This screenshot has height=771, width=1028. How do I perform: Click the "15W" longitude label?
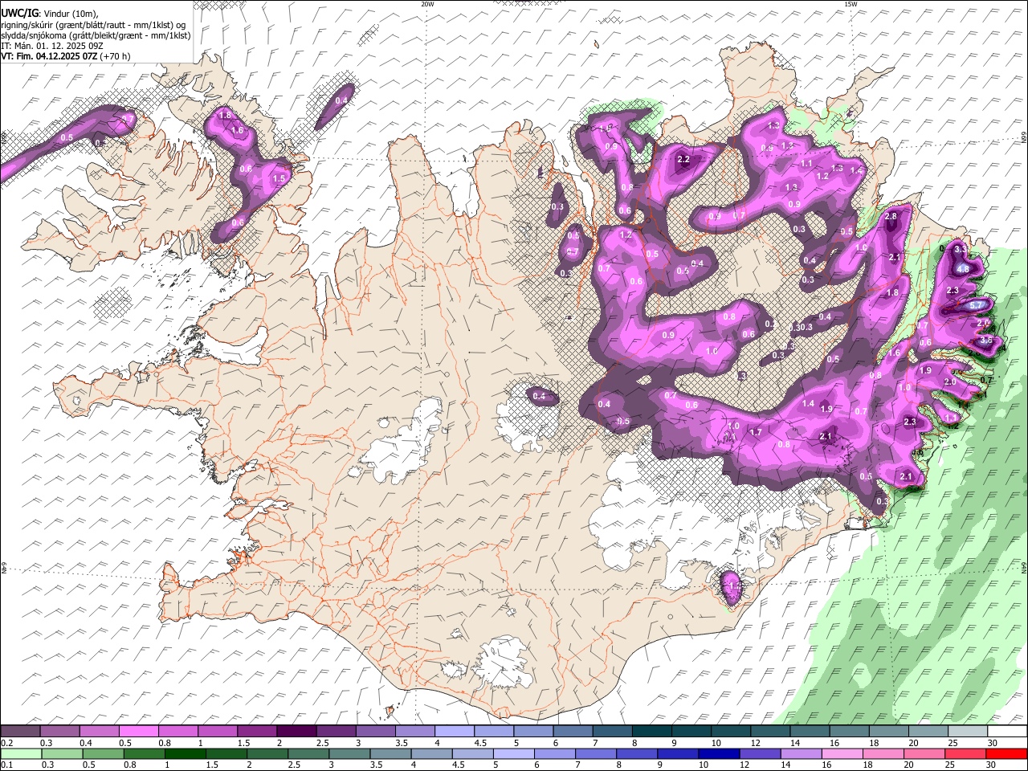[851, 4]
